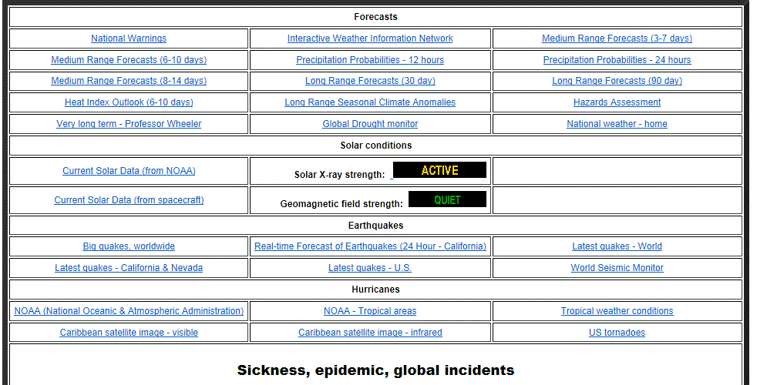Open NOAA (National Oceanic & Atmospheric Administration) link

tap(129, 311)
